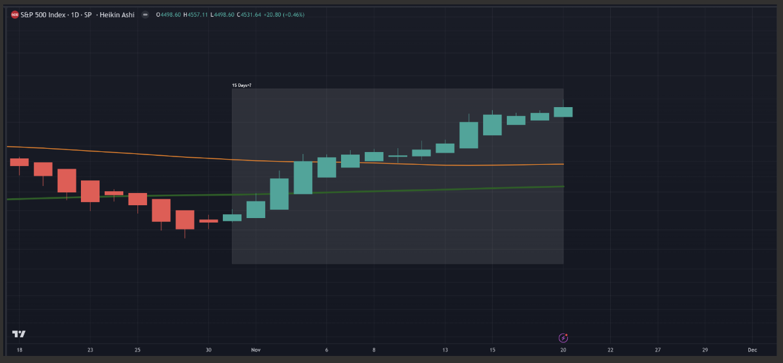
Task: Click the red candle dated the 23rd
Action: tap(90, 191)
